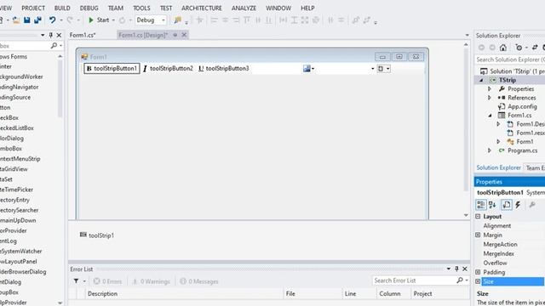Open the TOOLS menu
This screenshot has height=306, width=545.
coord(142,8)
